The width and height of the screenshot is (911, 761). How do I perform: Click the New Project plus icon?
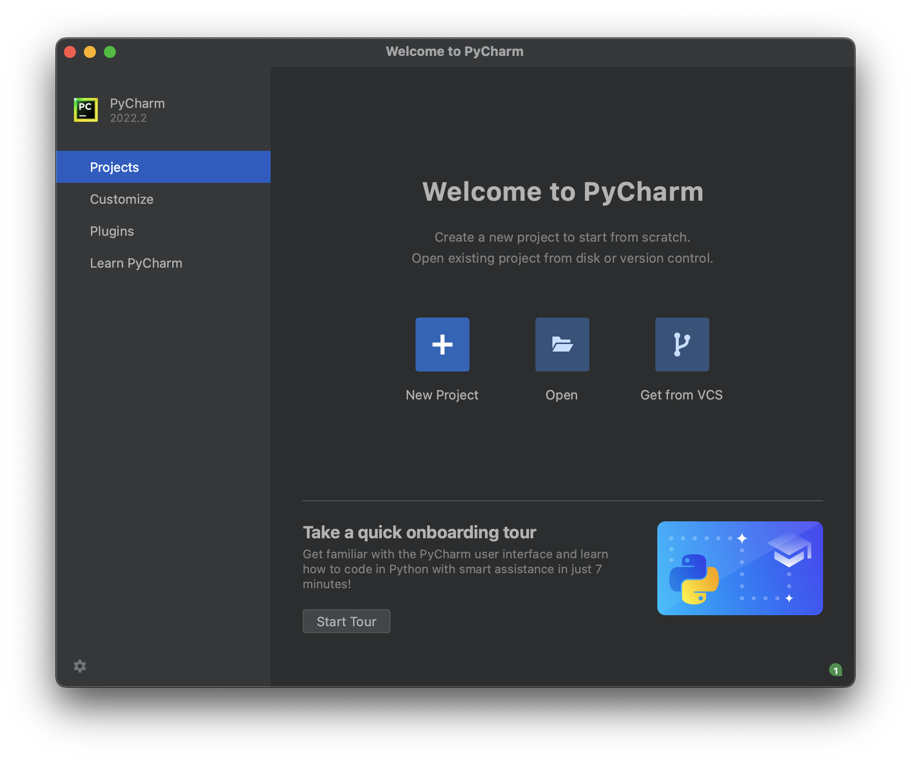[x=442, y=344]
